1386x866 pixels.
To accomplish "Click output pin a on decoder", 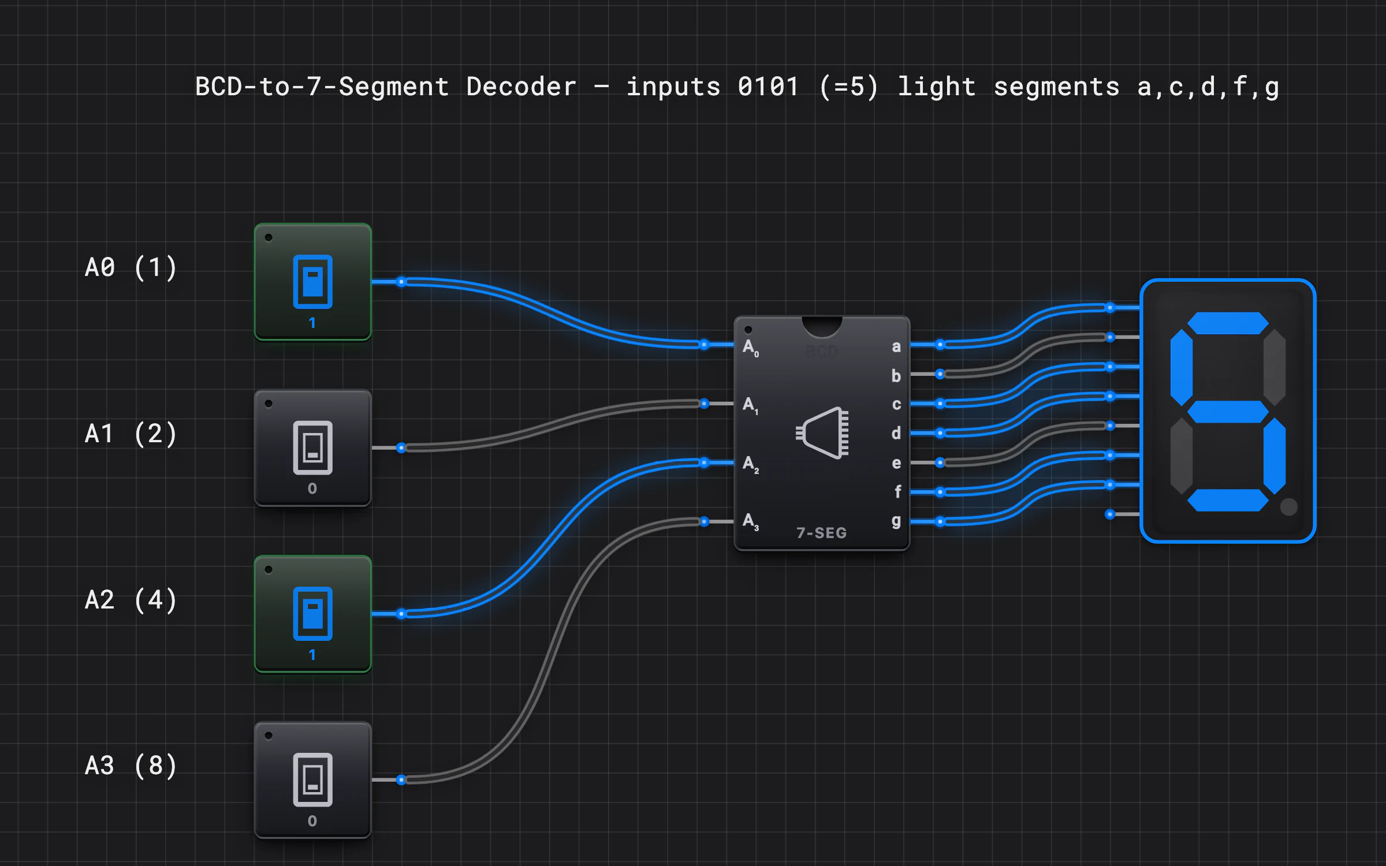I will (940, 345).
